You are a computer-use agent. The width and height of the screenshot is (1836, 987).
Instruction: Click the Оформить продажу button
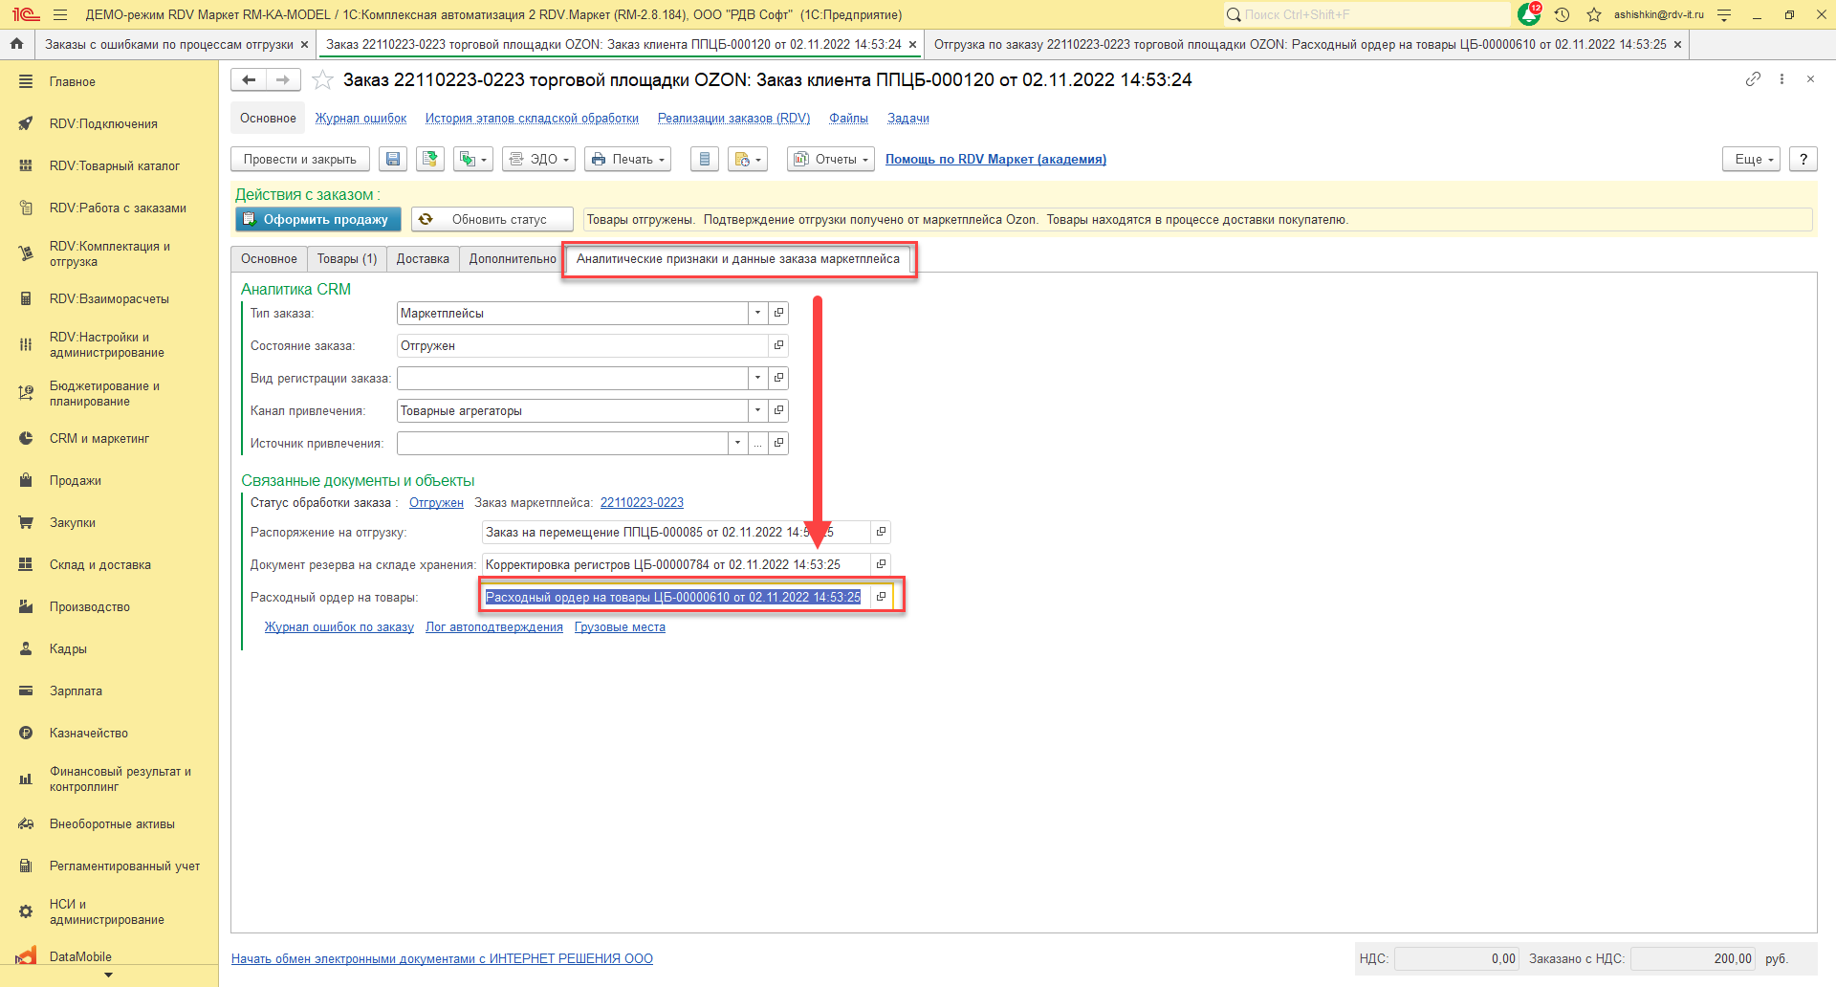click(x=317, y=220)
